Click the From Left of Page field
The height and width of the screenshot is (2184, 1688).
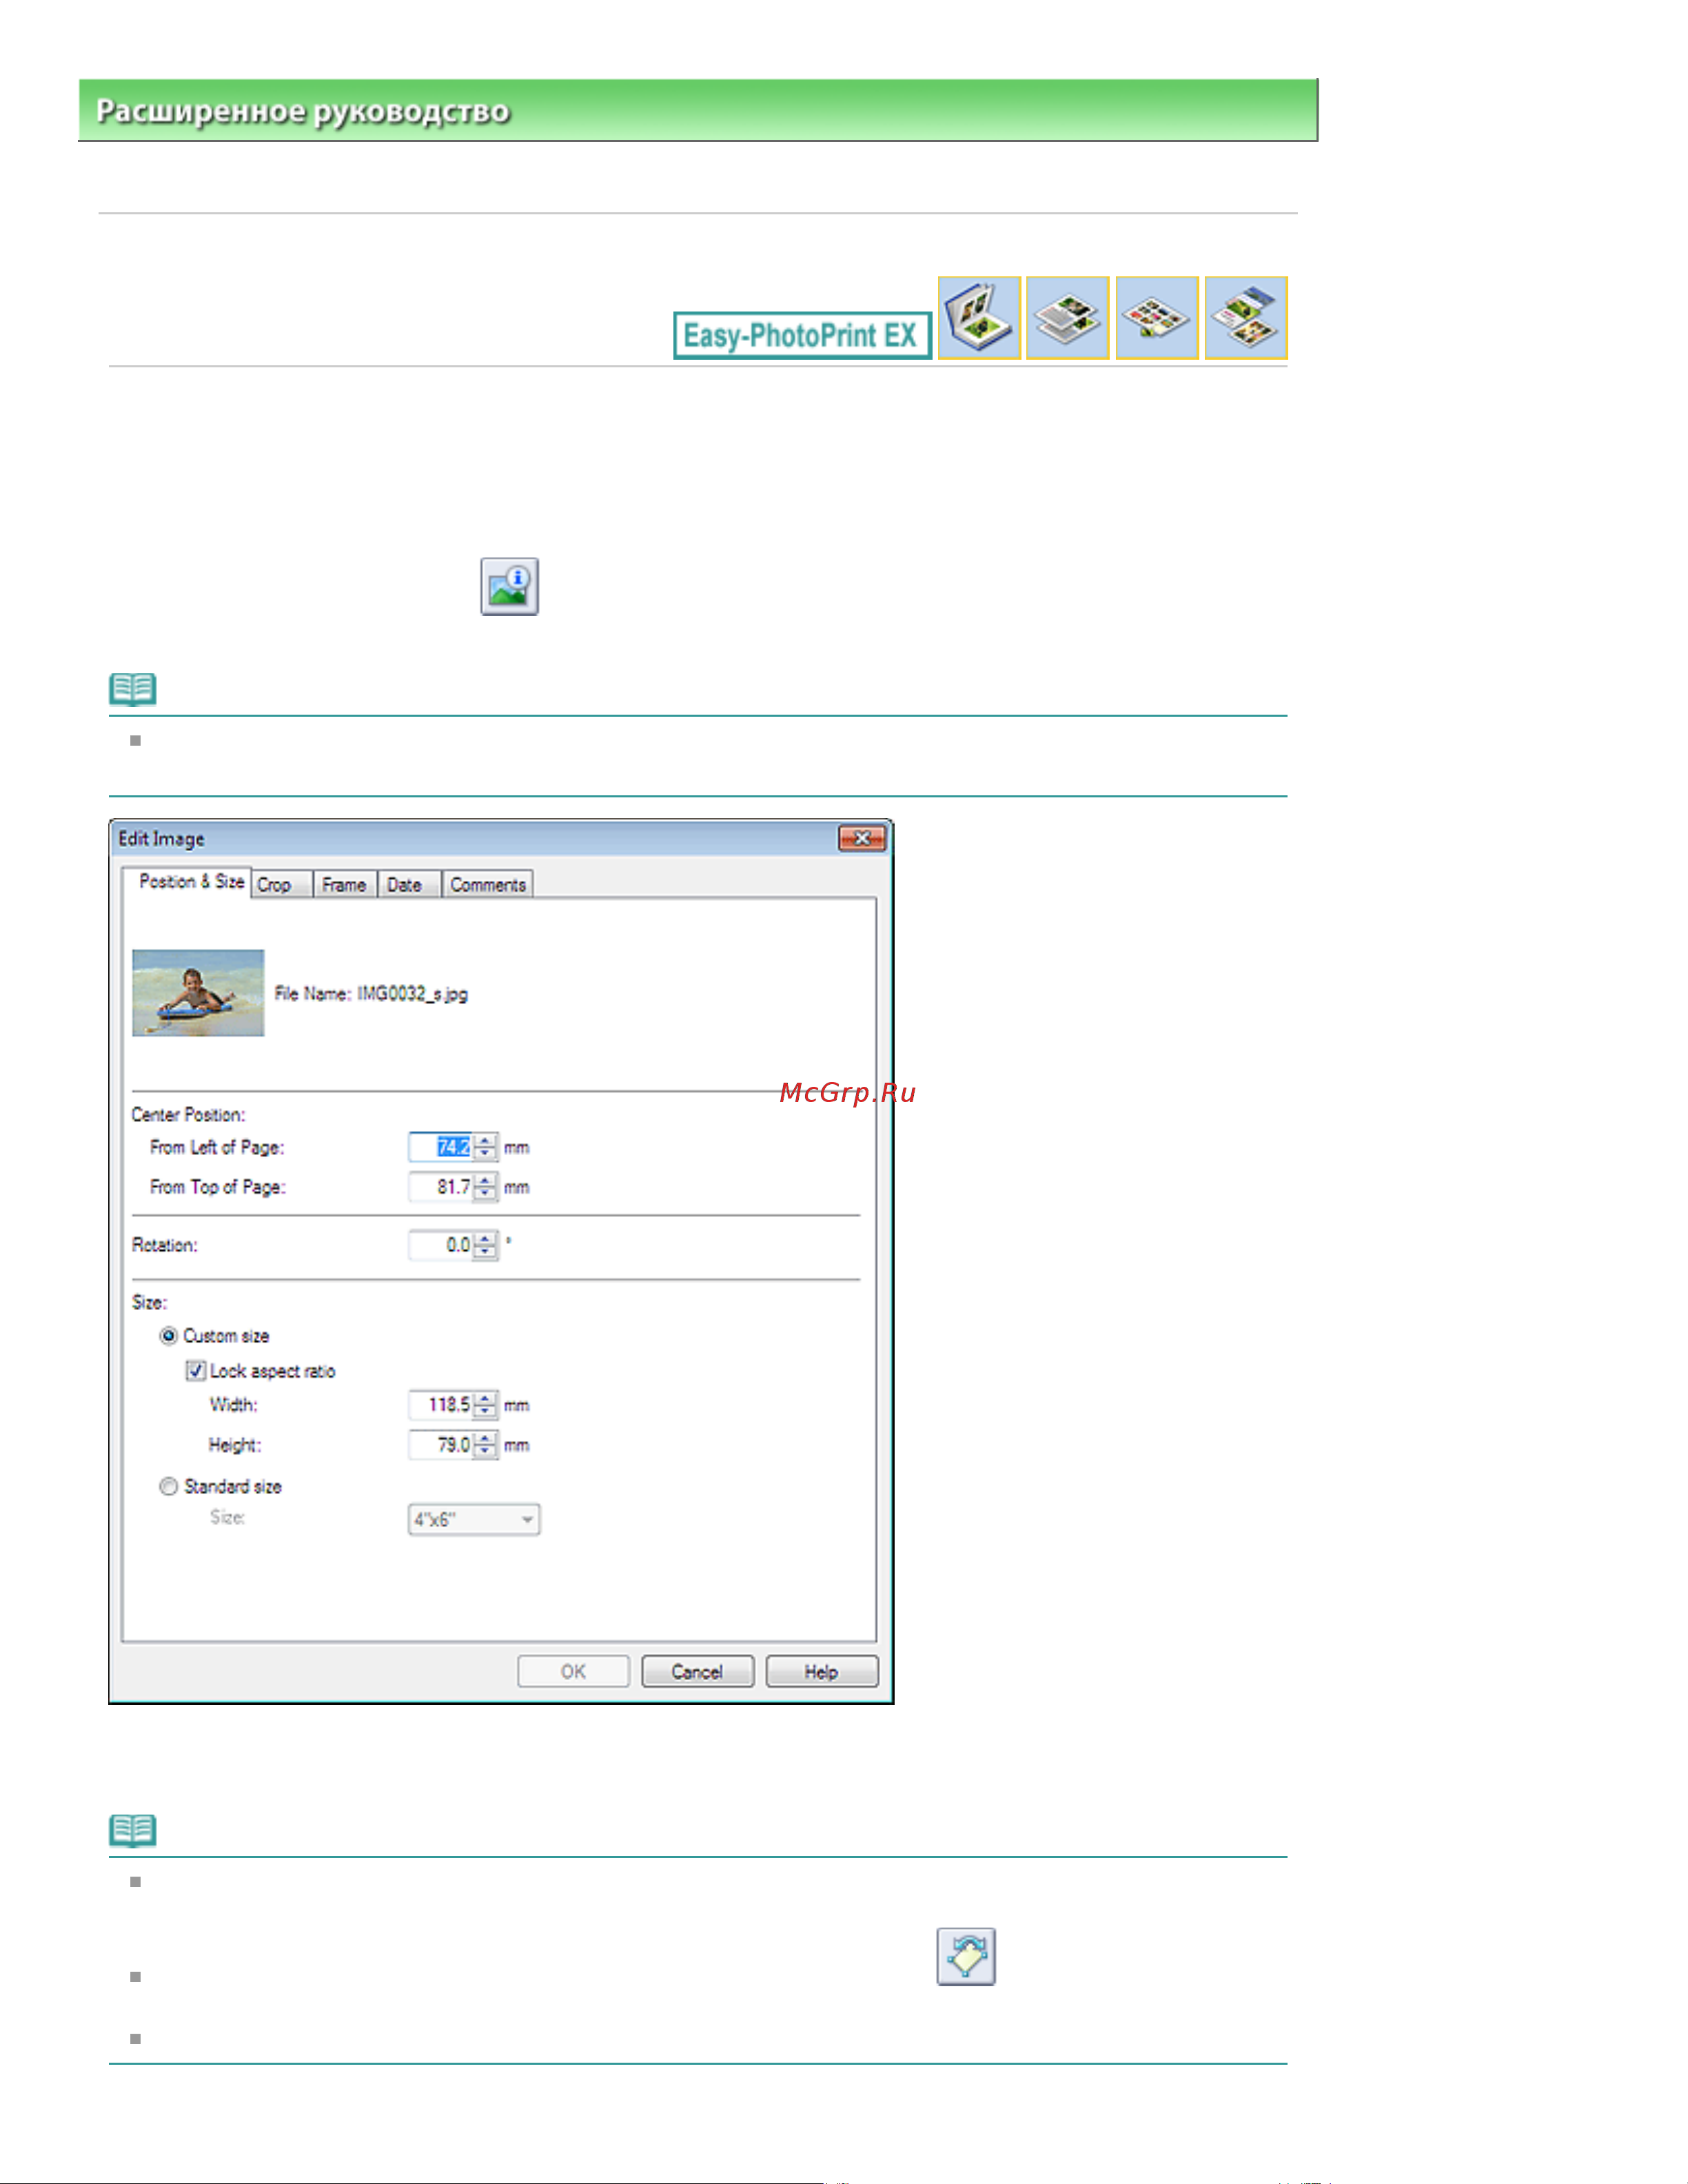click(x=441, y=1147)
